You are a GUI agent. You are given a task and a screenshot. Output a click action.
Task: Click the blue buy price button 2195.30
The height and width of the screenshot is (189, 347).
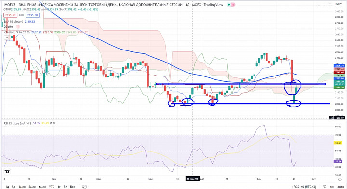(x=33, y=15)
